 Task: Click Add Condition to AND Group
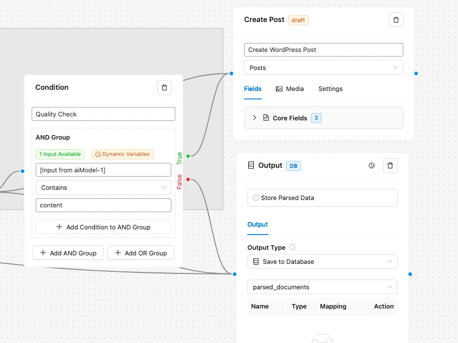pyautogui.click(x=103, y=227)
